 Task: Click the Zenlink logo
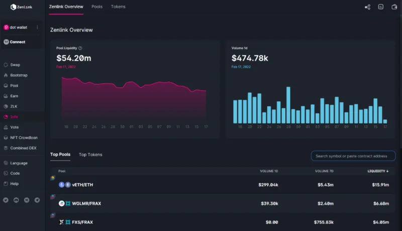tap(21, 7)
